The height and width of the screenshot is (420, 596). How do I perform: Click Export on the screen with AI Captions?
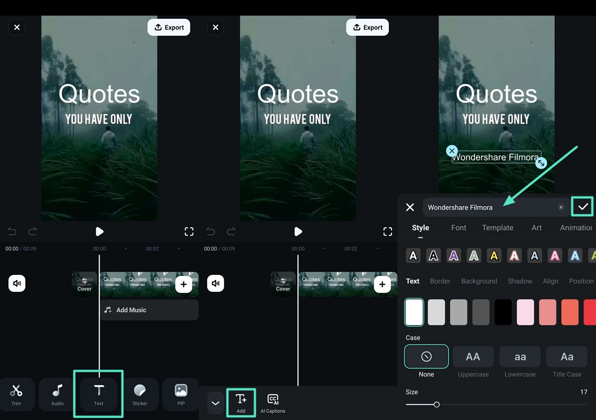coord(367,28)
